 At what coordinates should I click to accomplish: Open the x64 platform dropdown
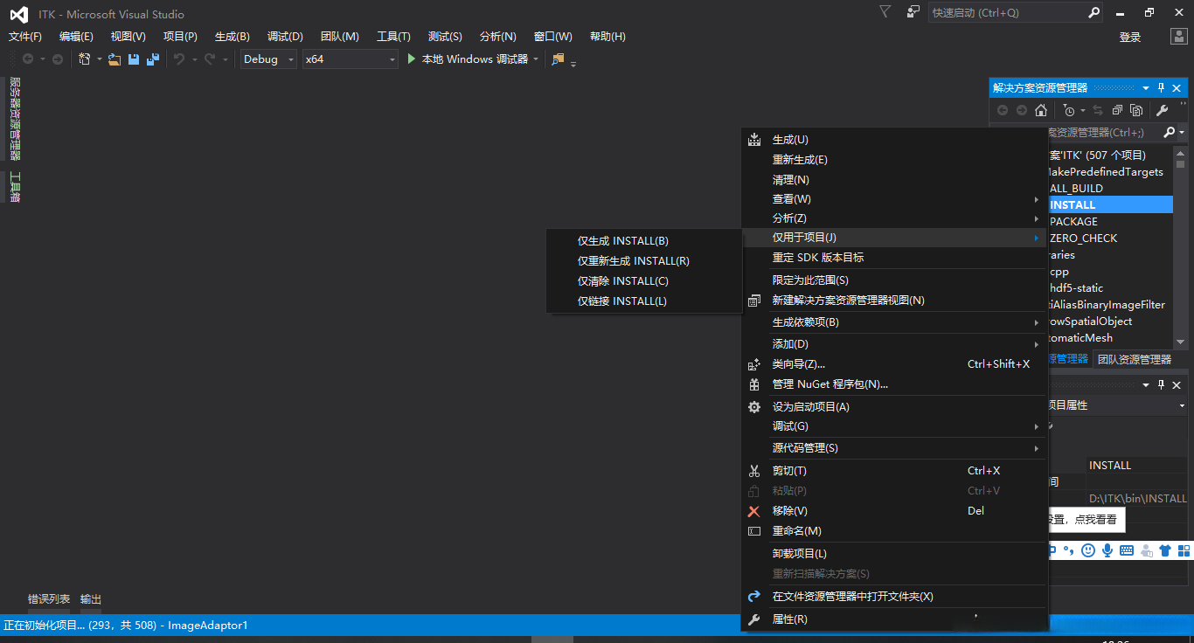350,59
